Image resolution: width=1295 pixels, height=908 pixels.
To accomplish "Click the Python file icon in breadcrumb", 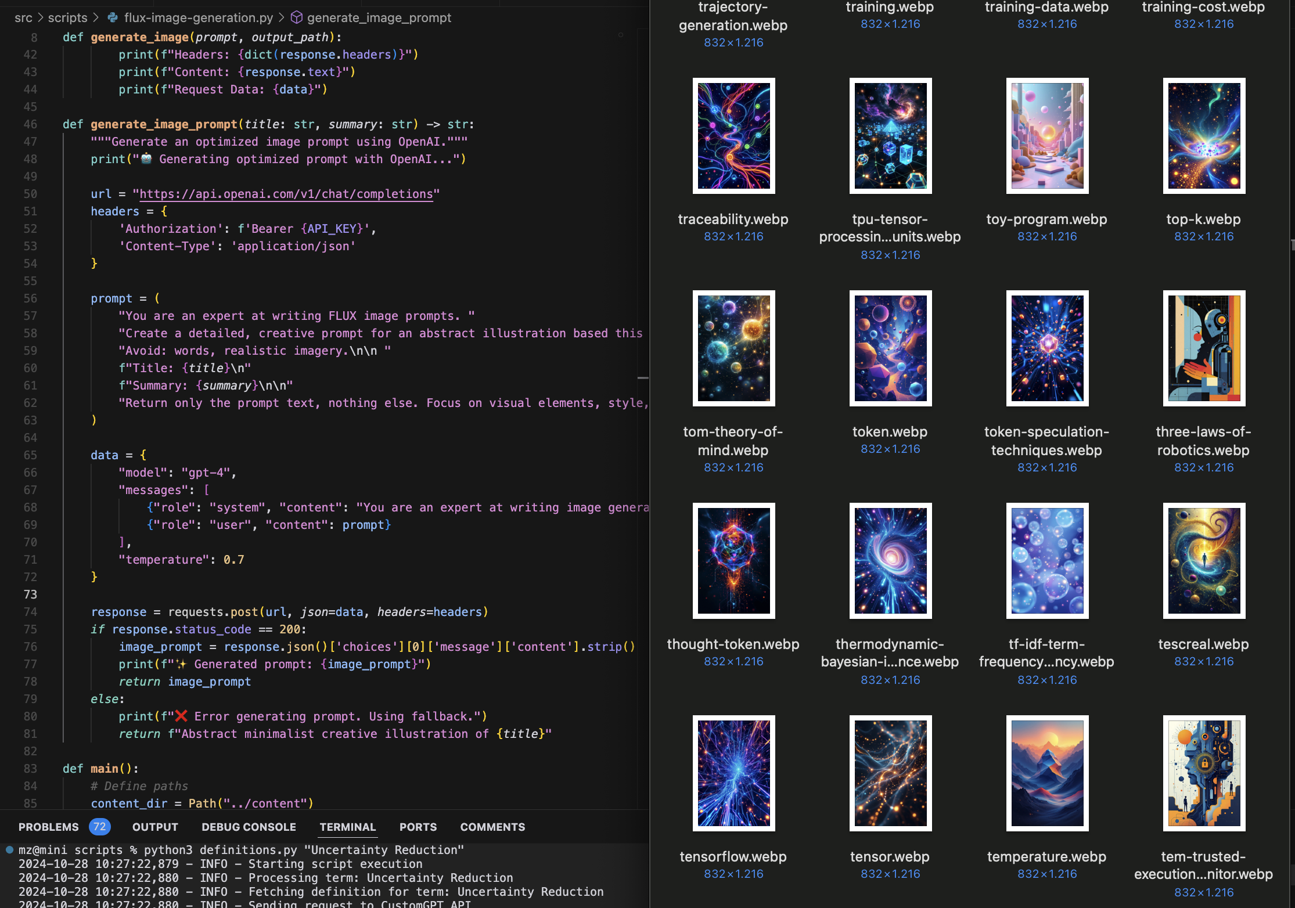I will coord(113,17).
